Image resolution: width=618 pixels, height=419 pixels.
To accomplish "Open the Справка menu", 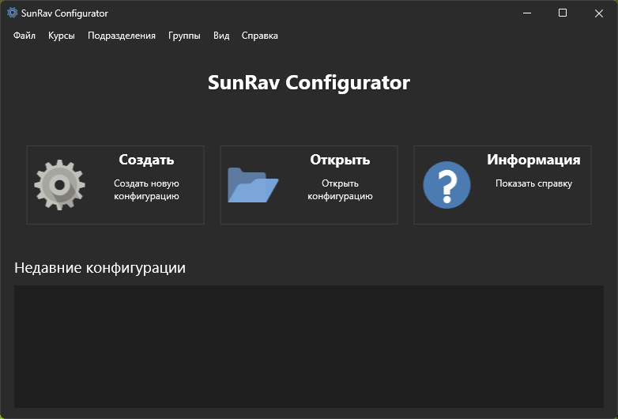I will coord(260,36).
